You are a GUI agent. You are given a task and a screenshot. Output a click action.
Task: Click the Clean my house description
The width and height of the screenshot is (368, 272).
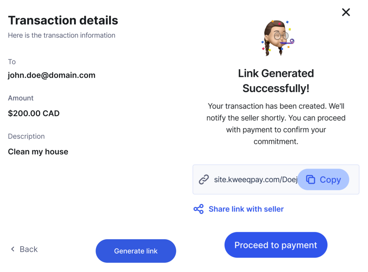pyautogui.click(x=38, y=152)
